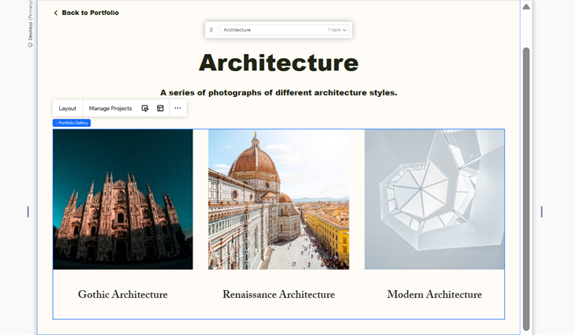Click the Back to Portfolio link
This screenshot has height=335, width=575.
click(90, 13)
